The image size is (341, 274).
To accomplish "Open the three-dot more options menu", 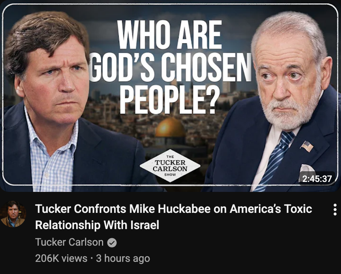I will click(x=335, y=210).
